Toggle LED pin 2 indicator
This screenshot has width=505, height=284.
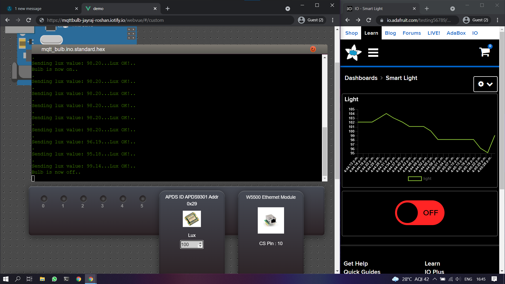(83, 199)
